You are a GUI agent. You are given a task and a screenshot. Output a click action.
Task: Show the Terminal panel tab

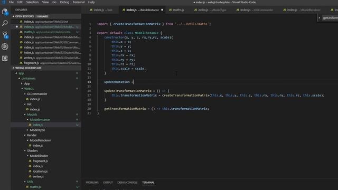pos(148,183)
